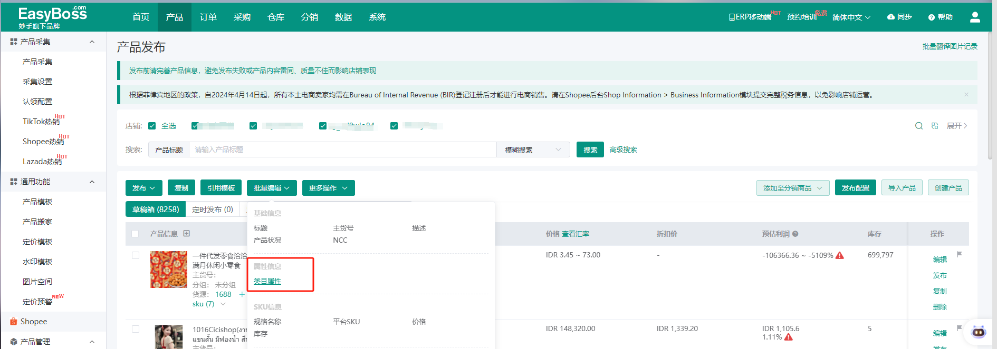Click the flag icon in second product row
This screenshot has height=349, width=997.
[960, 328]
